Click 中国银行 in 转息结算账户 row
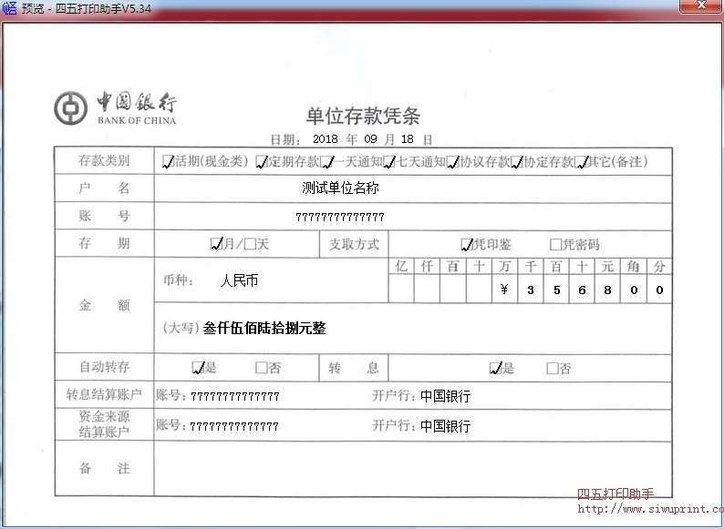Image resolution: width=724 pixels, height=529 pixels. click(446, 396)
